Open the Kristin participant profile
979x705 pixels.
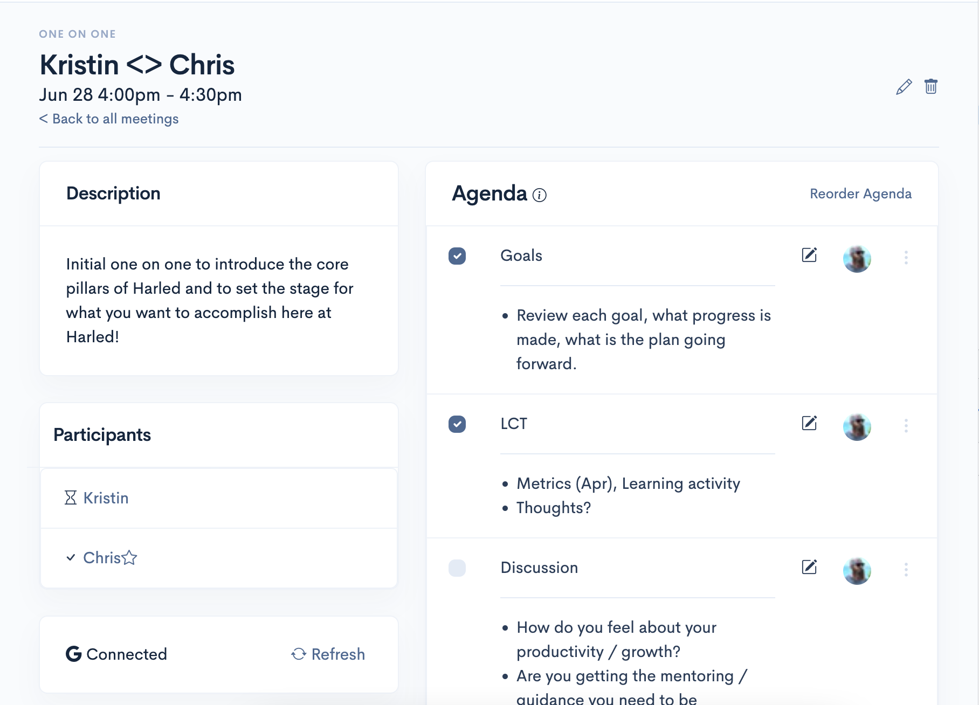coord(106,497)
